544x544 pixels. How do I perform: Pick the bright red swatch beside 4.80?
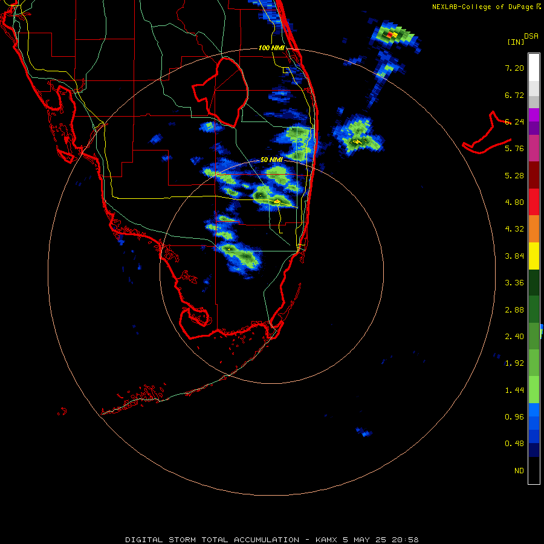tap(534, 202)
